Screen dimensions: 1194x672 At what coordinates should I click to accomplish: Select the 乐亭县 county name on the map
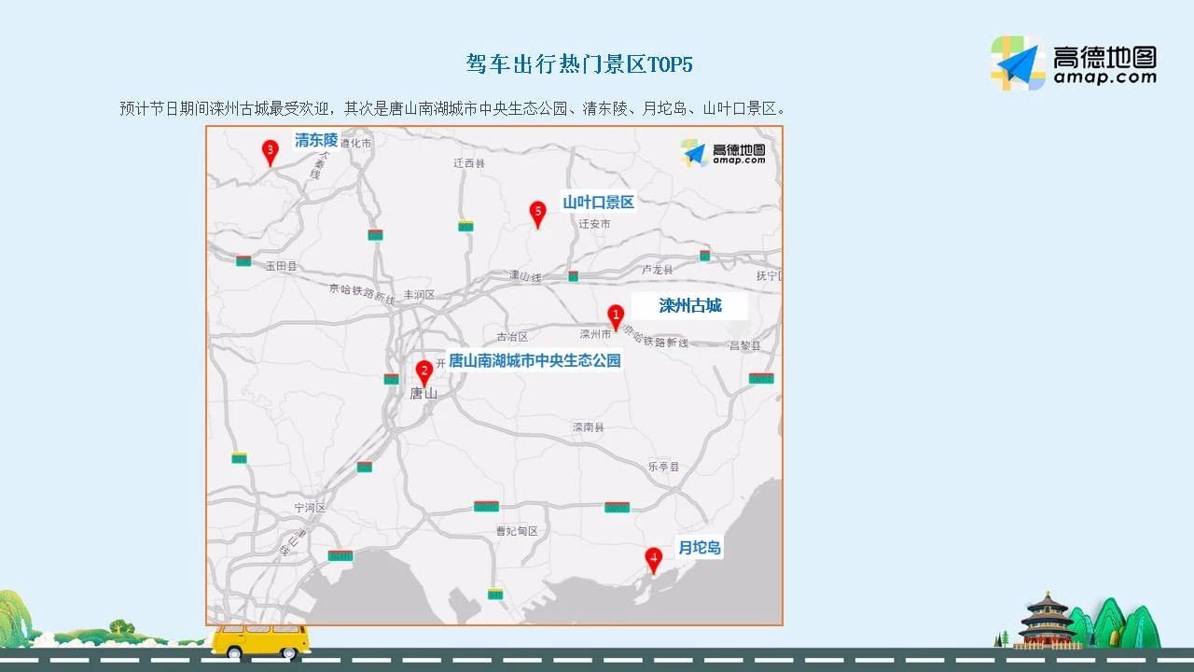[x=663, y=467]
